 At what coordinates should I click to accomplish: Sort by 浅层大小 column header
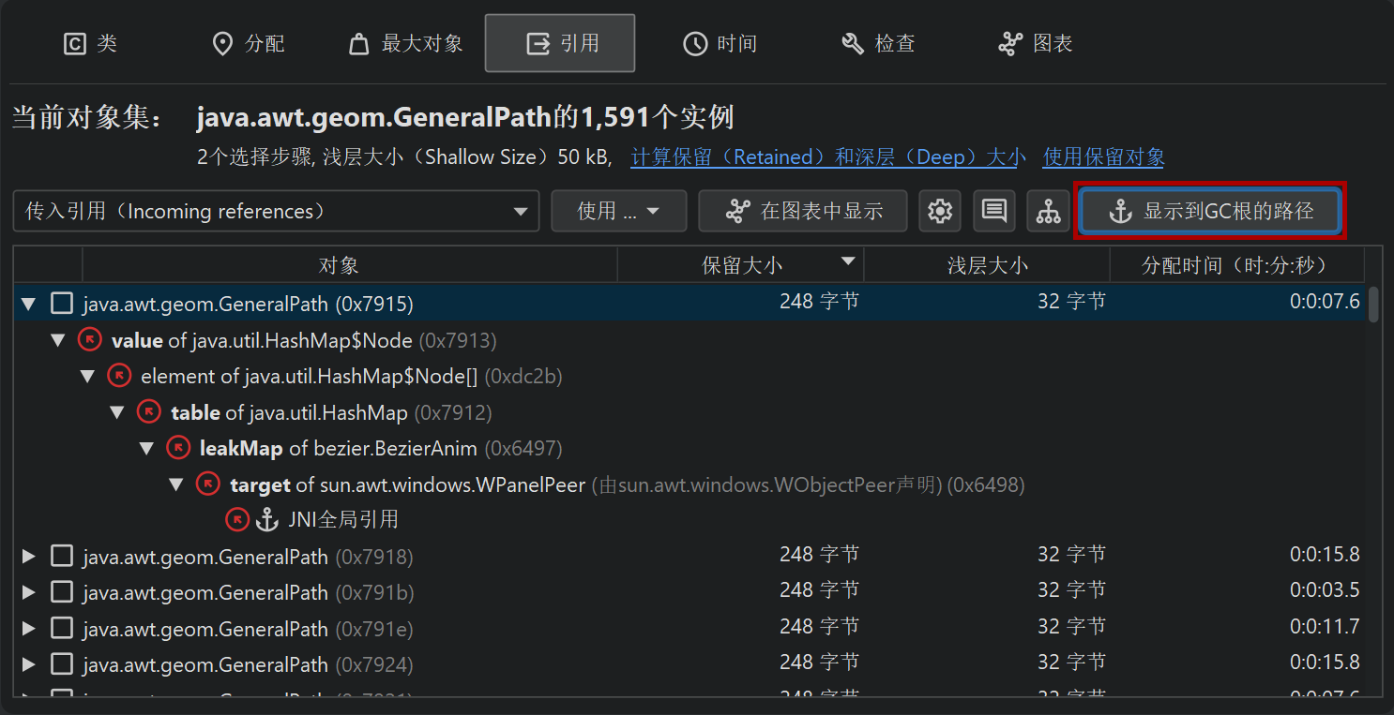tap(987, 265)
